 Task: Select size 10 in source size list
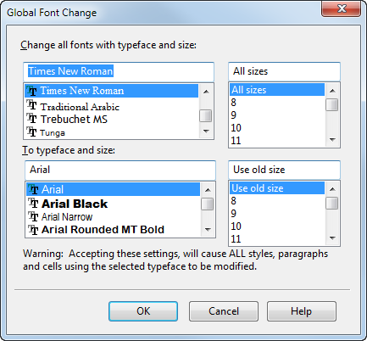click(x=277, y=128)
